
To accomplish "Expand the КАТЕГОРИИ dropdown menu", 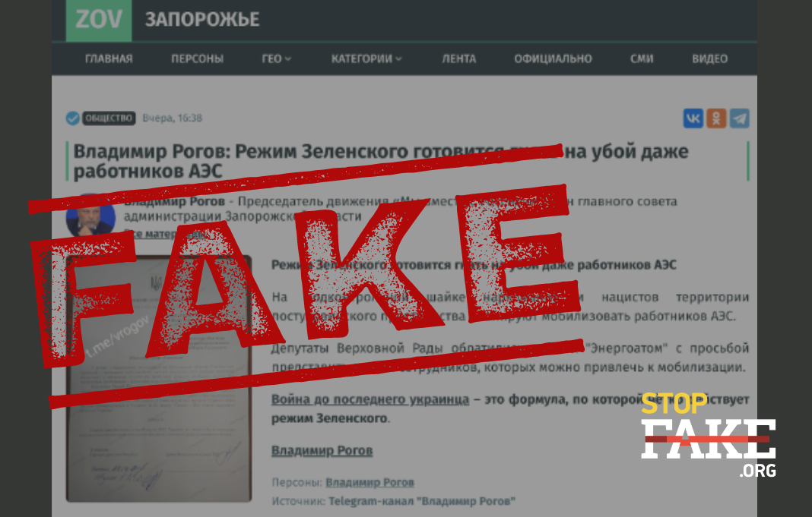I will coord(366,59).
